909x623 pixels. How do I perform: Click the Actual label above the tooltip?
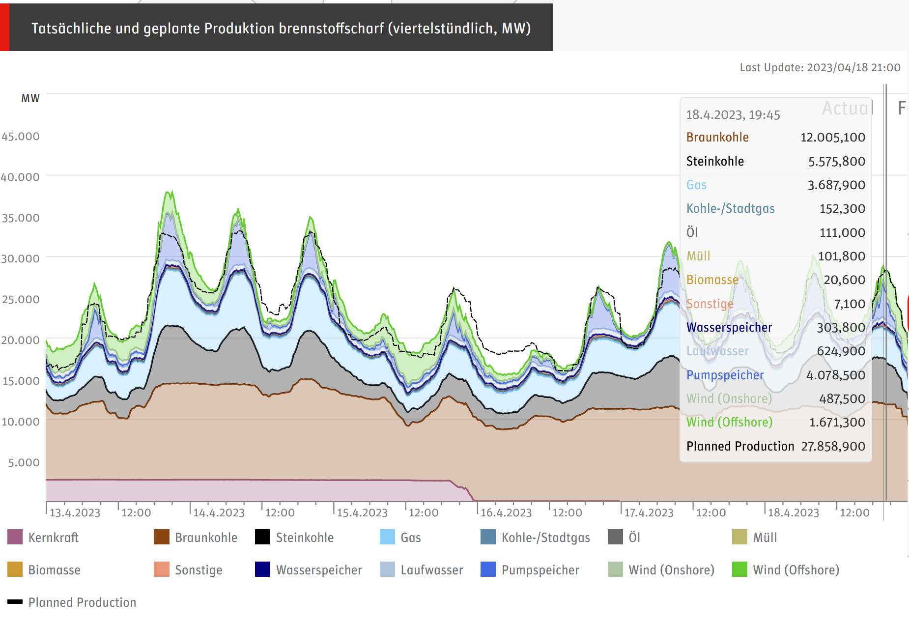(847, 108)
